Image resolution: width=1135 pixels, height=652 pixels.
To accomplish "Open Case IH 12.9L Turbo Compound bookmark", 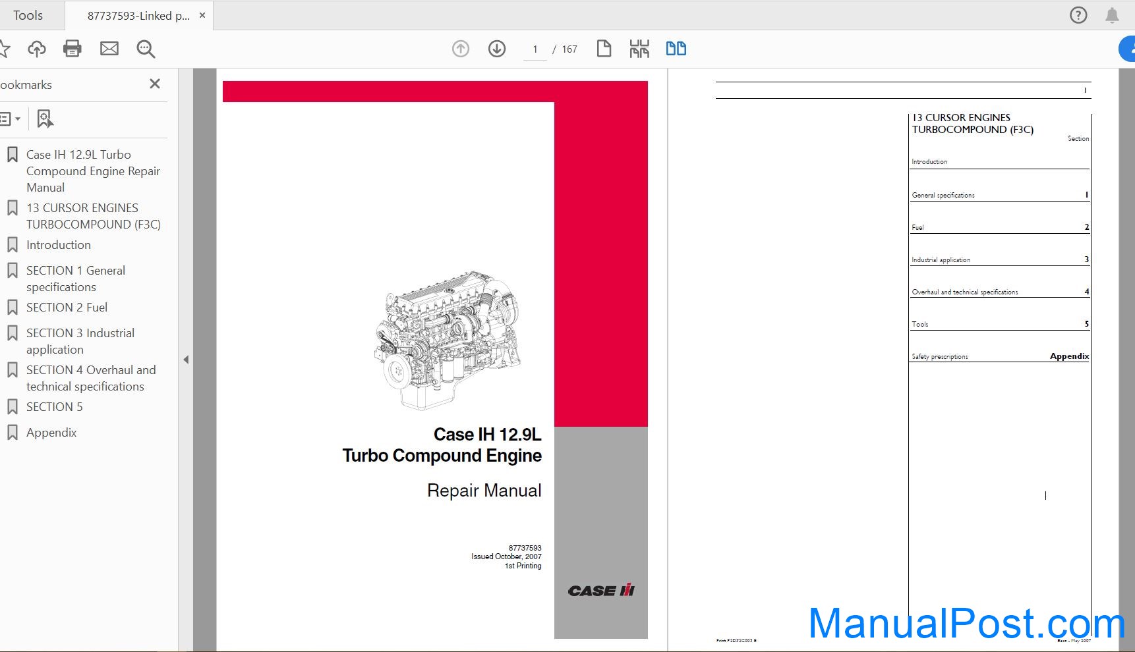I will (93, 171).
